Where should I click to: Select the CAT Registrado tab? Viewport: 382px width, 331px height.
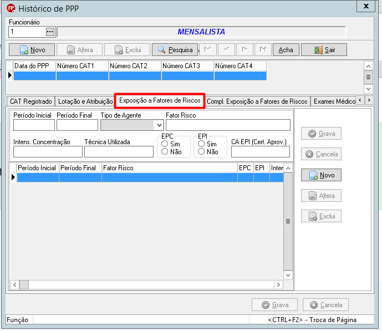31,101
